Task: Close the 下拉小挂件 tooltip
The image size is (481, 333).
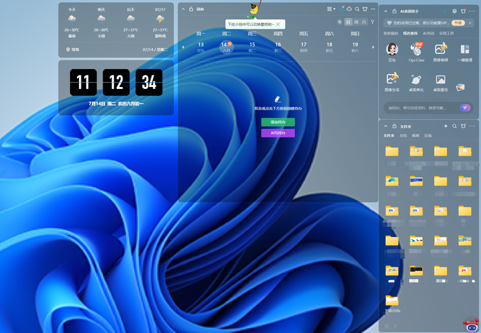Action: tap(278, 24)
